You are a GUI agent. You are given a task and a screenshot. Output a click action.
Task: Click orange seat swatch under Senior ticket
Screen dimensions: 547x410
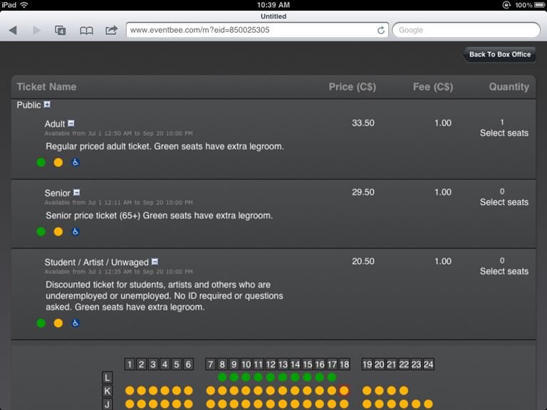pyautogui.click(x=58, y=231)
